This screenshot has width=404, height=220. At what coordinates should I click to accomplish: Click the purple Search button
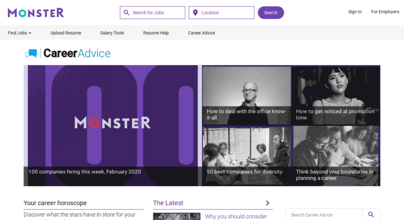(x=271, y=12)
